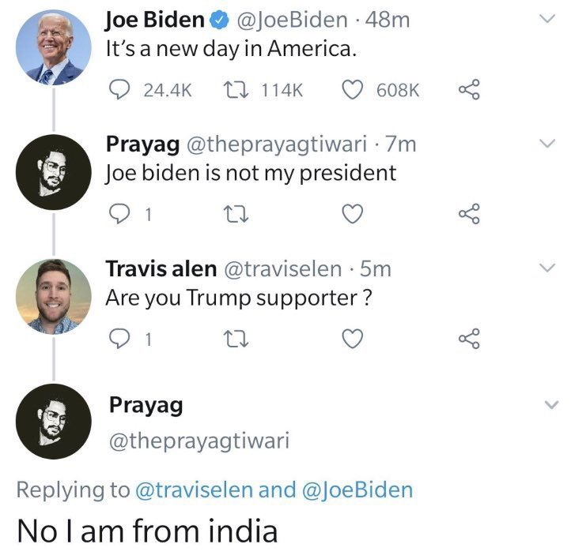
Task: Expand options for the 'from india' tweet
Action: pyautogui.click(x=552, y=405)
